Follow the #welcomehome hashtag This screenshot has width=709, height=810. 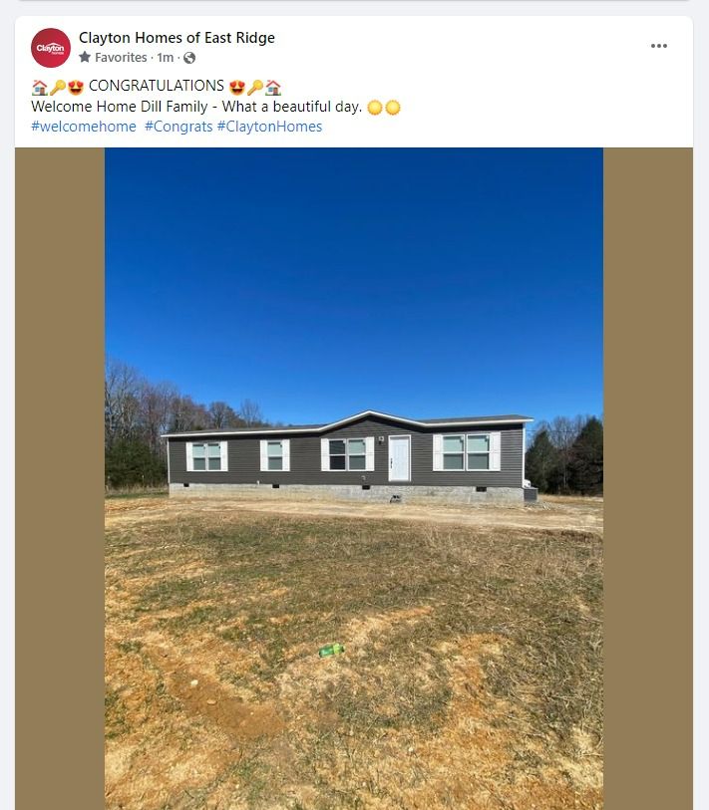[84, 127]
